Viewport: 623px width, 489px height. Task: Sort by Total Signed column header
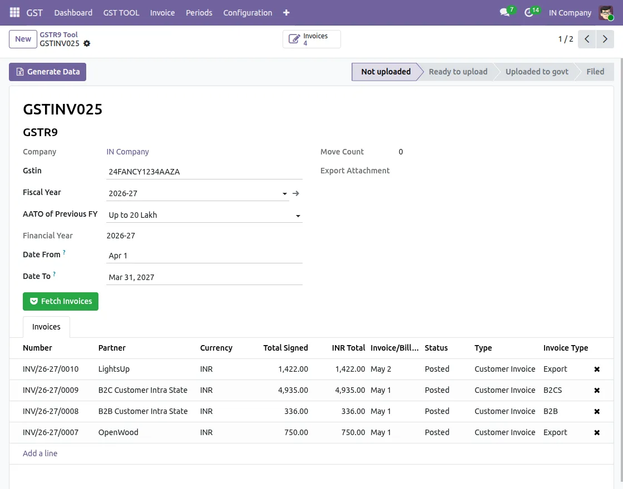click(285, 348)
